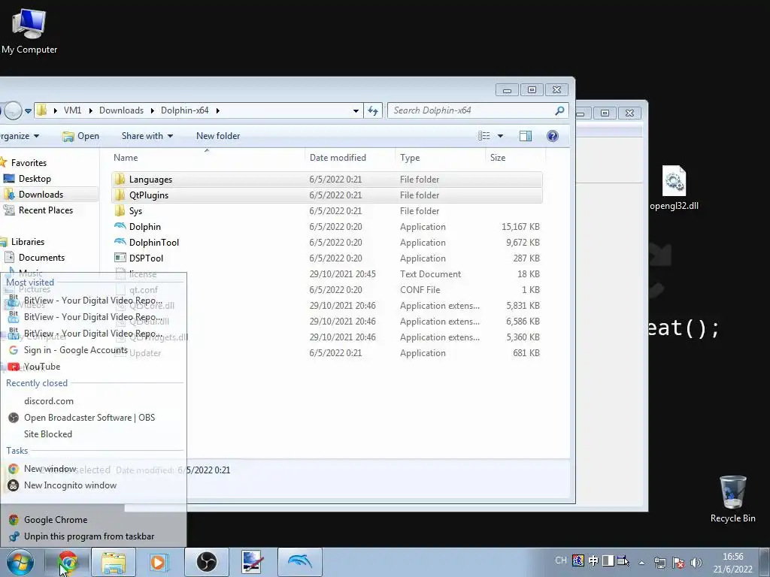Focus the Search Dolphin-x64 field
This screenshot has width=770, height=577.
[477, 111]
